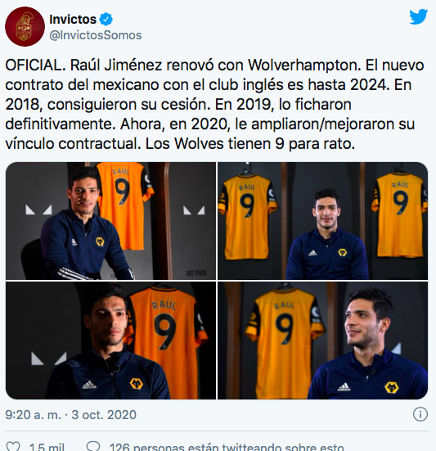Open the top-left photo of Raúl seated

click(x=110, y=221)
